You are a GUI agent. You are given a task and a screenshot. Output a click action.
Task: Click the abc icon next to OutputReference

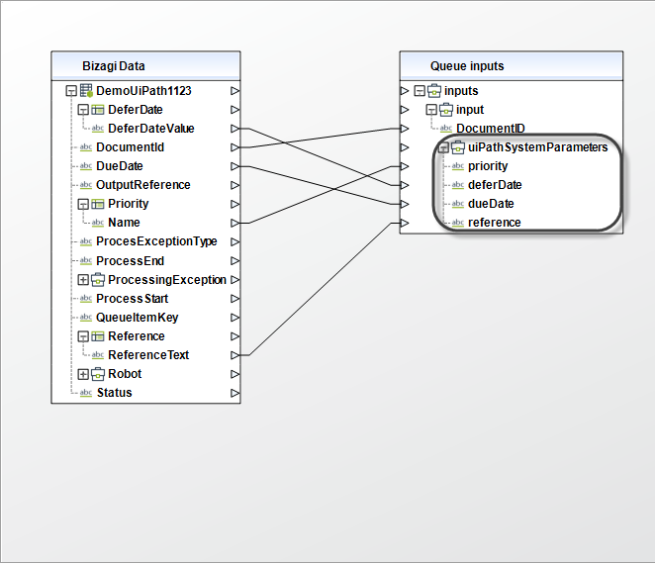(86, 185)
